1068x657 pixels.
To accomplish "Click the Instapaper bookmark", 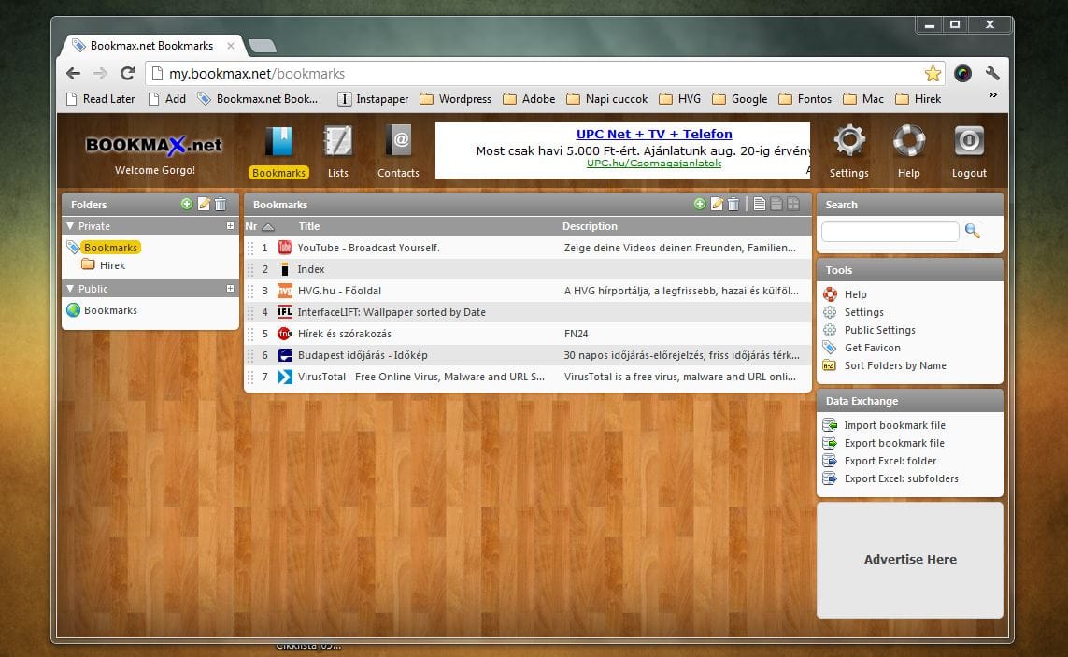I will [x=373, y=99].
